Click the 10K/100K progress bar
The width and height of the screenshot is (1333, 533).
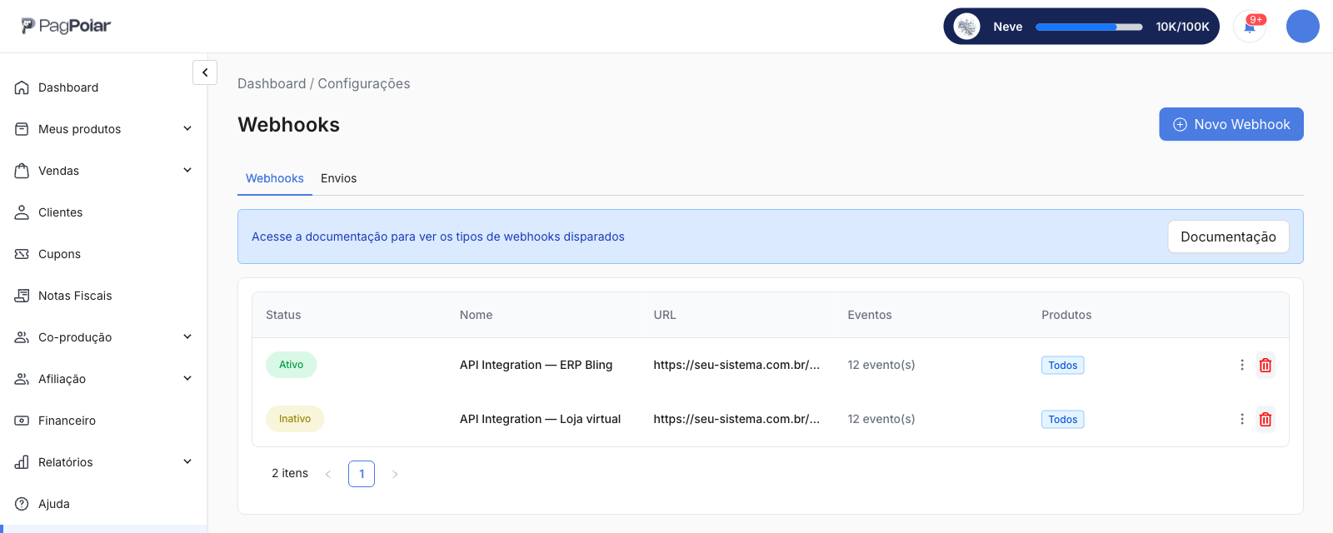pos(1089,27)
